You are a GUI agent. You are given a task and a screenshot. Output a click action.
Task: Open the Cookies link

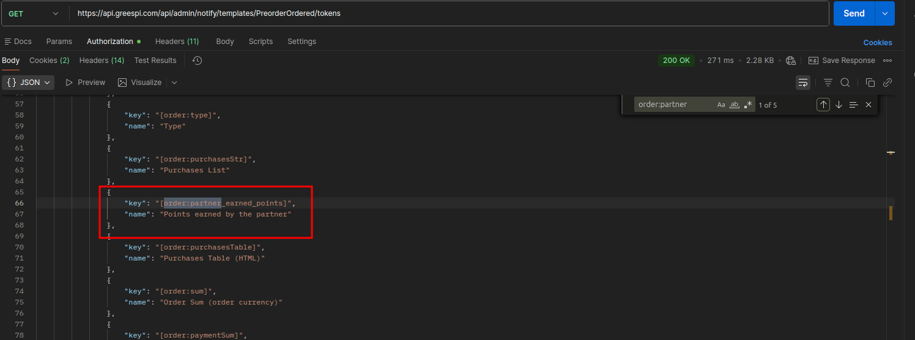click(878, 43)
